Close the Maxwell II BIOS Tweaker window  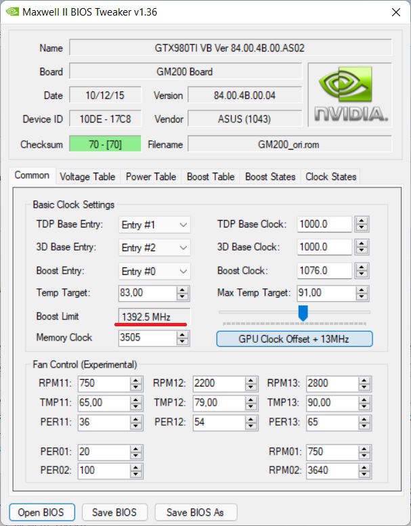point(396,12)
